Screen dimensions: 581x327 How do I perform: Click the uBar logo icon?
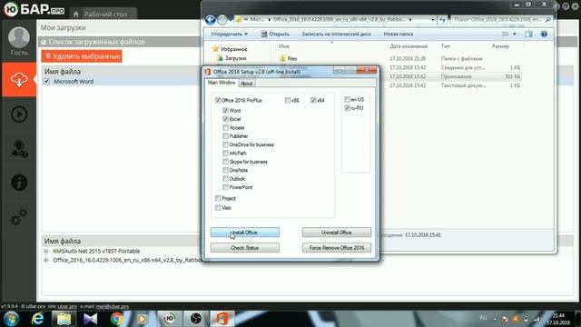coord(10,9)
